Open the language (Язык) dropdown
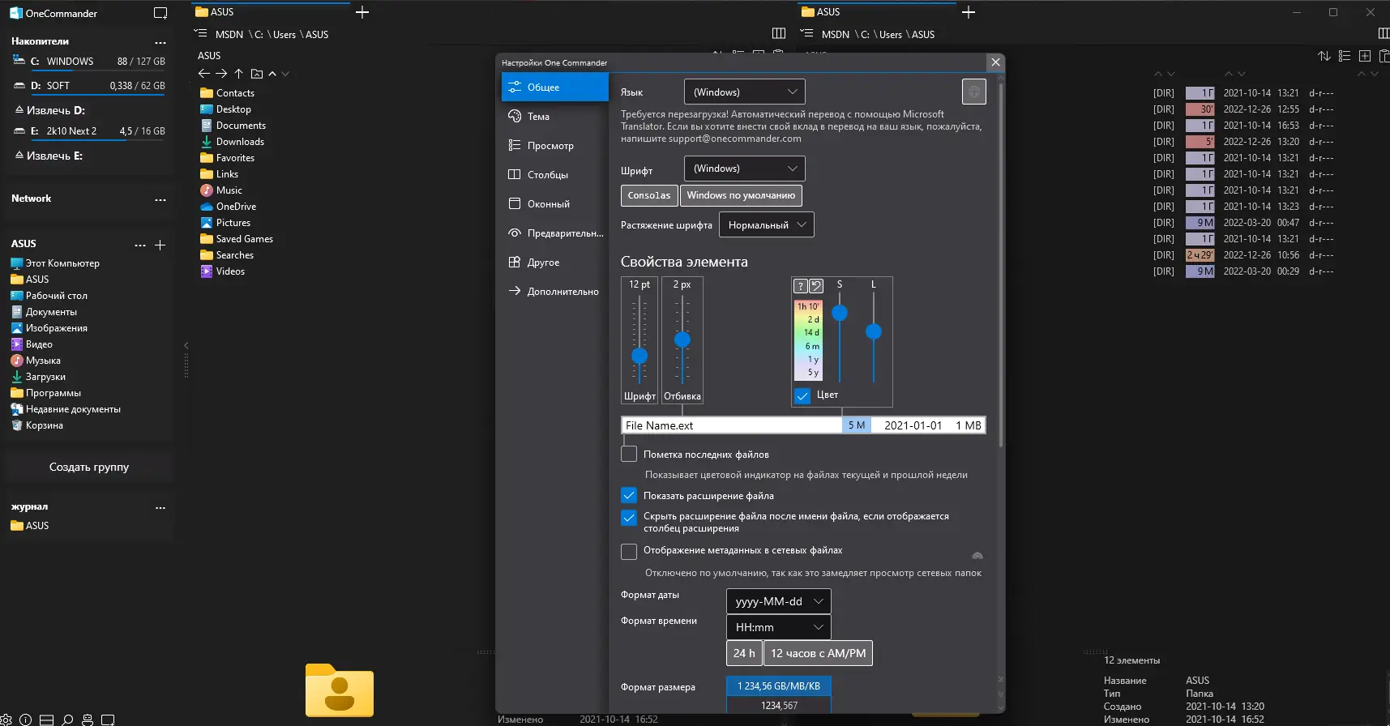This screenshot has width=1390, height=726. [x=744, y=92]
